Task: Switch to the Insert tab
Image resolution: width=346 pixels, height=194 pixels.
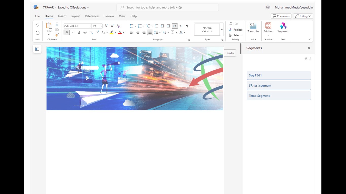Action: point(62,16)
